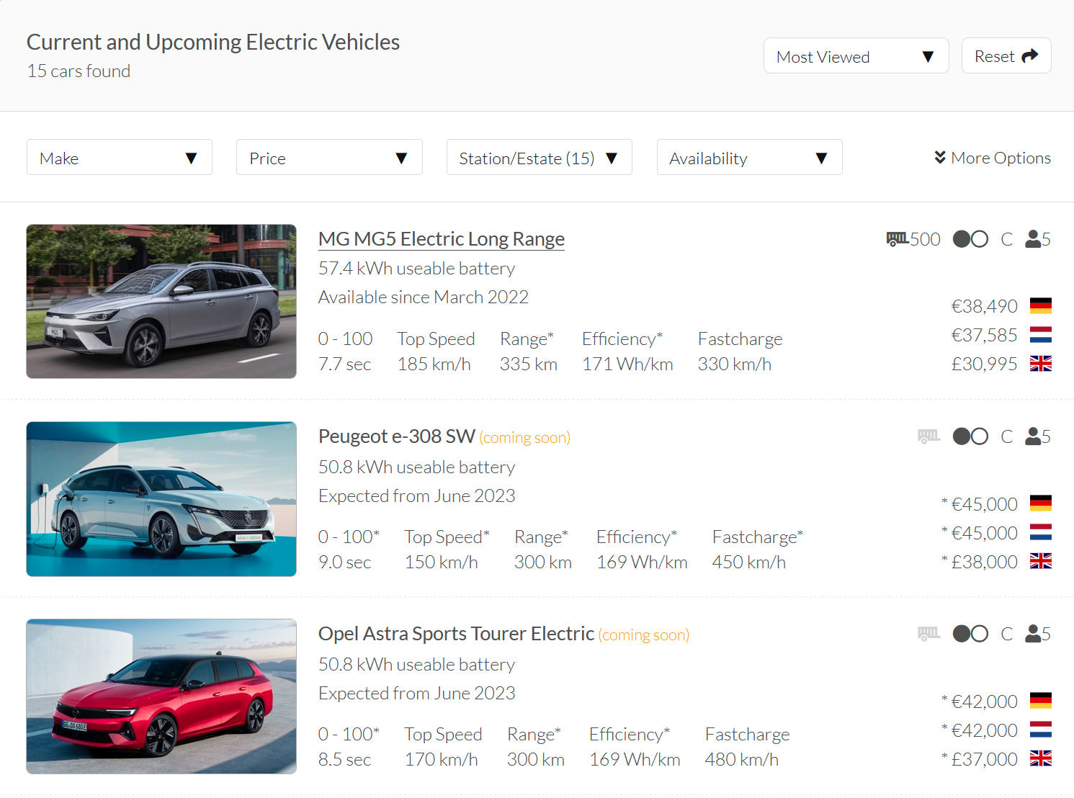Viewport: 1074px width, 798px height.
Task: Click the towing icon on MG MG5 row
Action: click(897, 239)
